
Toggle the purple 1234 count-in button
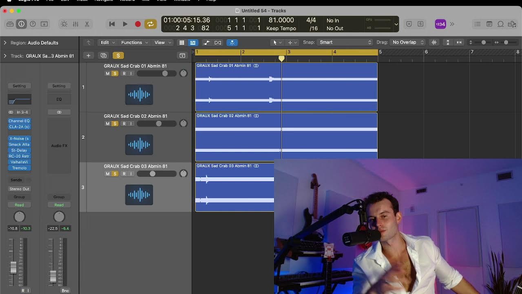[440, 24]
